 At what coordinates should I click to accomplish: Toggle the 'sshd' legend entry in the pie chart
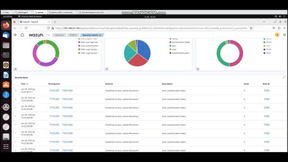coord(173,49)
